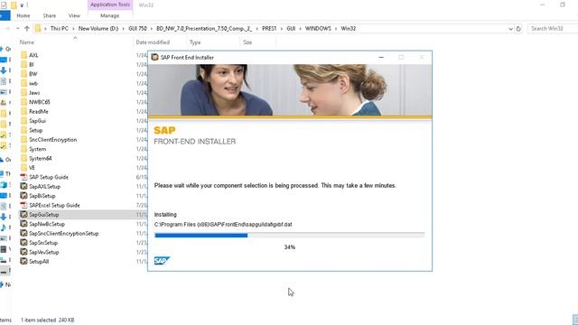Click '1 item selected 240 KB' status text

coord(47,320)
